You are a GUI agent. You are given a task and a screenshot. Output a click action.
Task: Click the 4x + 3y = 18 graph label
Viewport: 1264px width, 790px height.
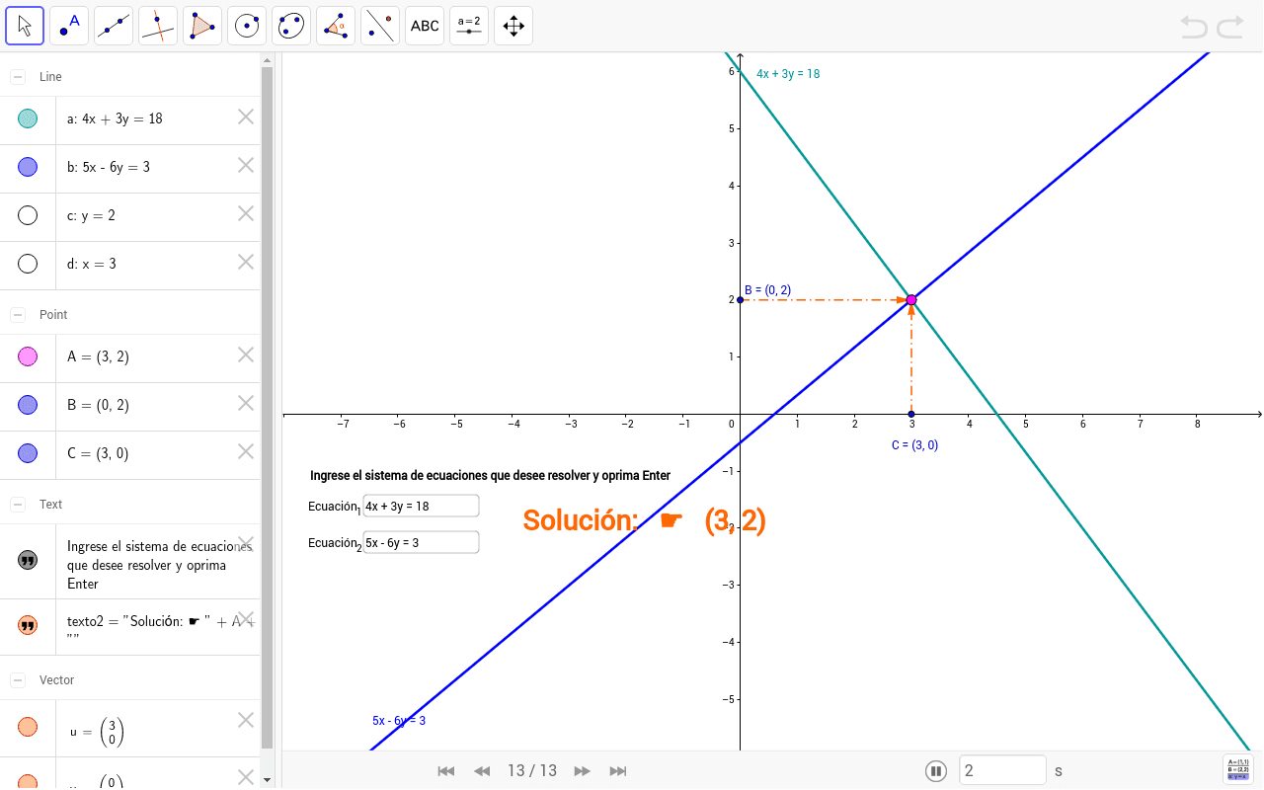(788, 74)
